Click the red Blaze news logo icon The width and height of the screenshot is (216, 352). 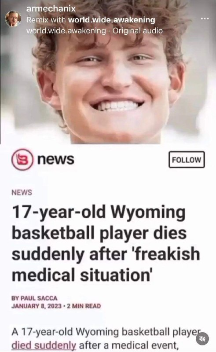[x=22, y=159]
